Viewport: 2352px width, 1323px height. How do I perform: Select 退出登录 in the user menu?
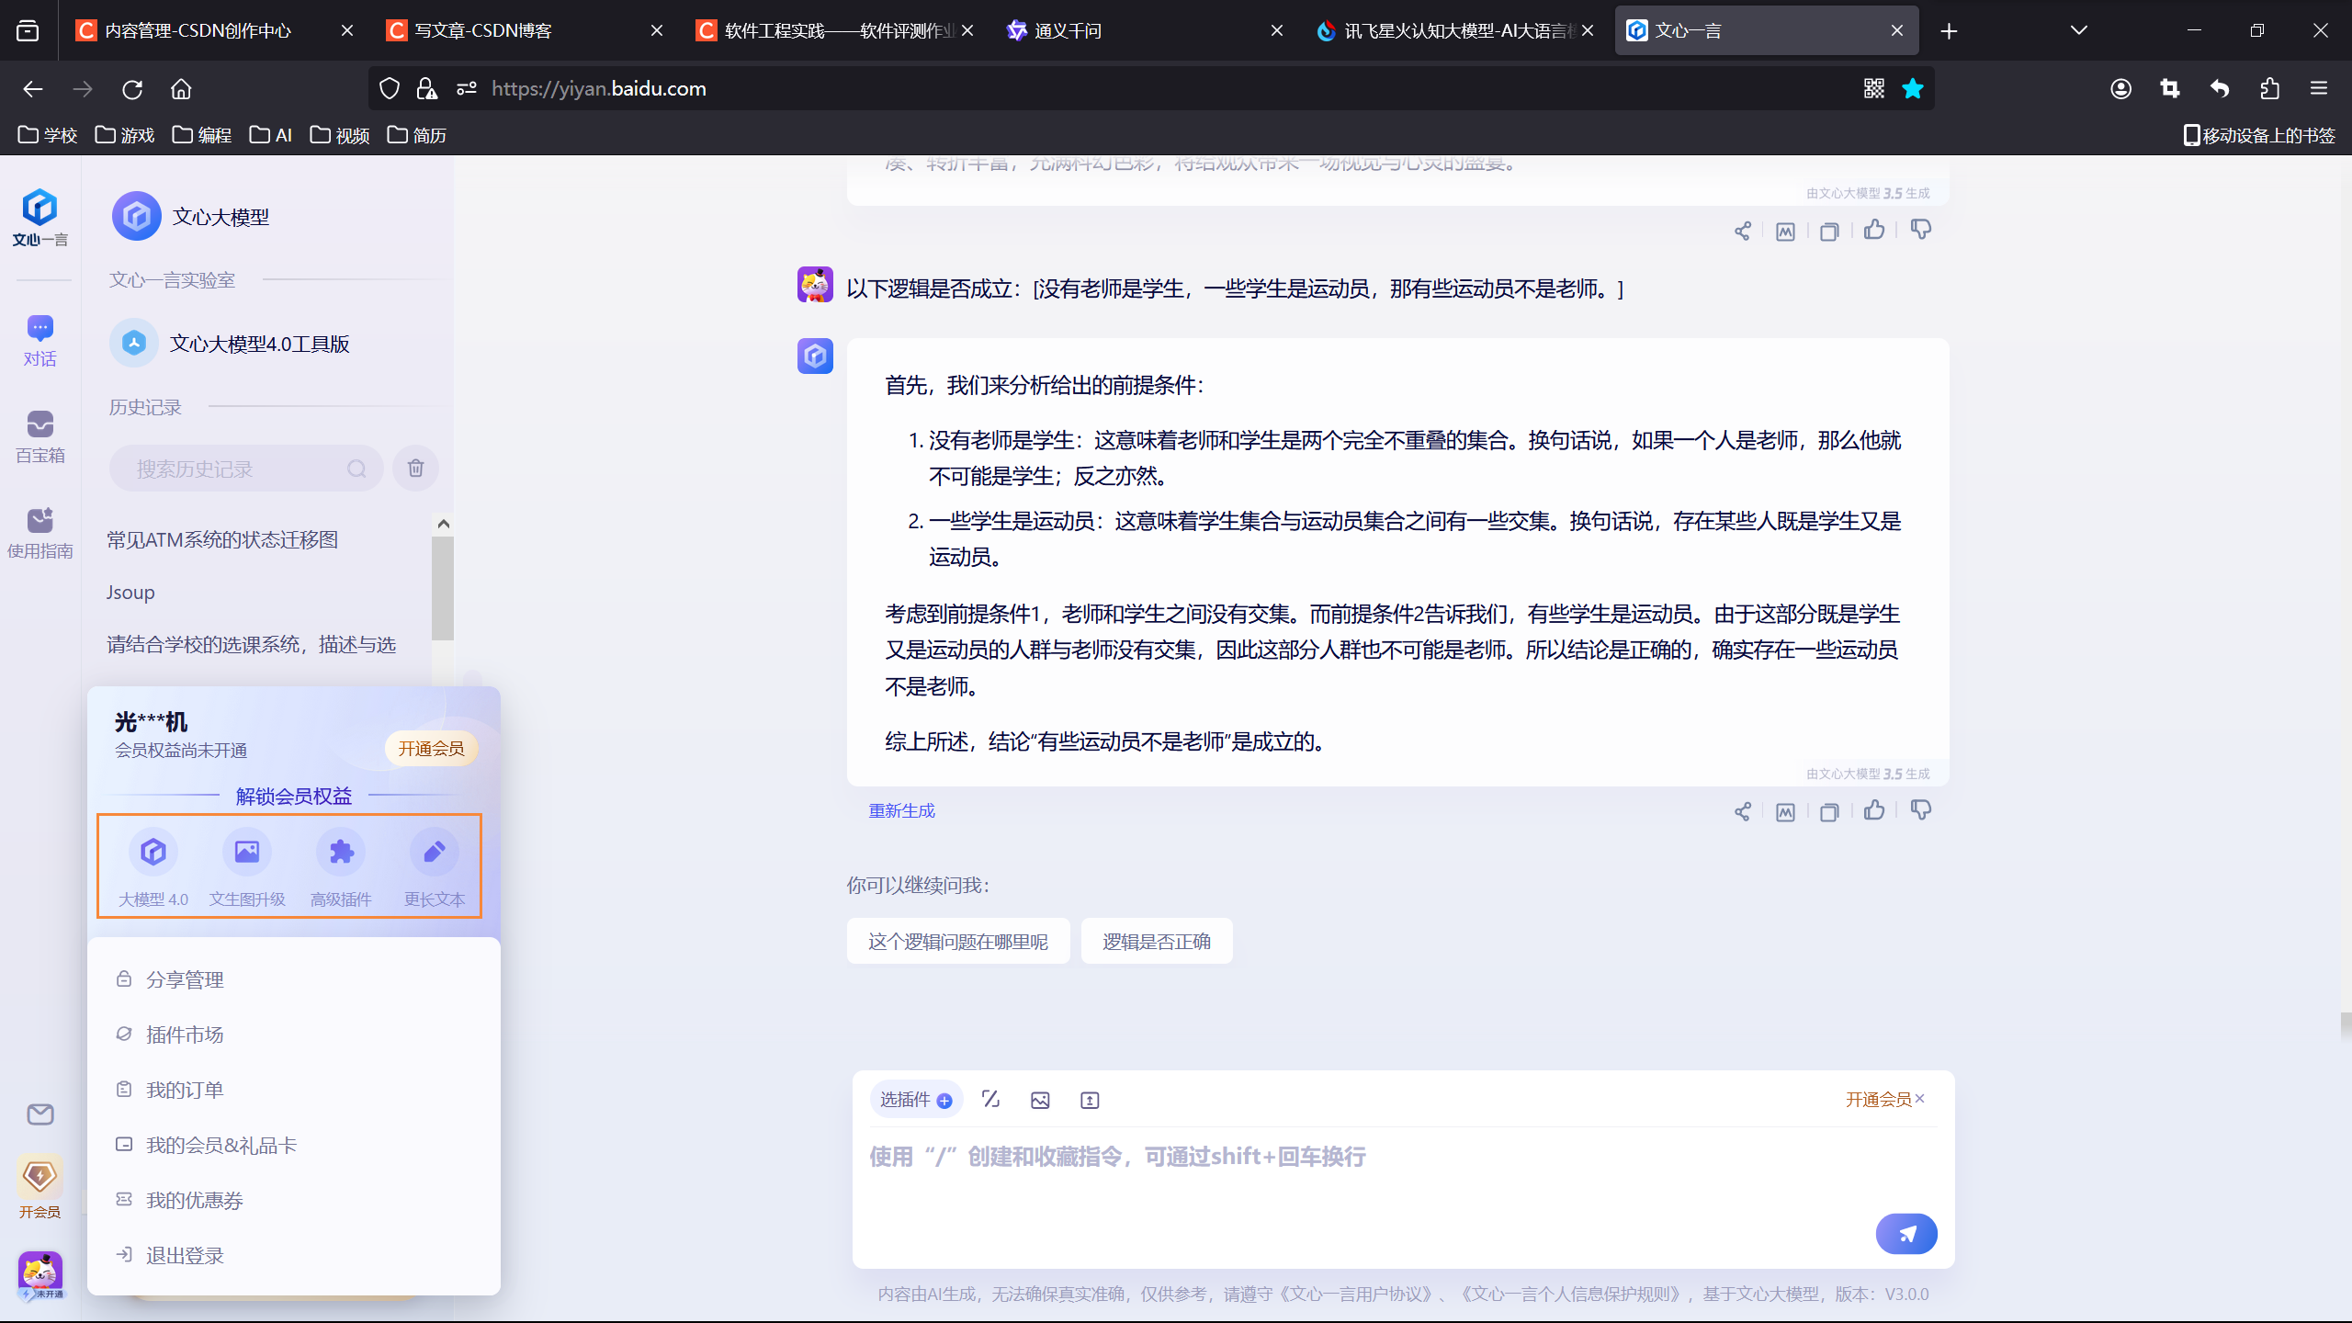click(185, 1255)
